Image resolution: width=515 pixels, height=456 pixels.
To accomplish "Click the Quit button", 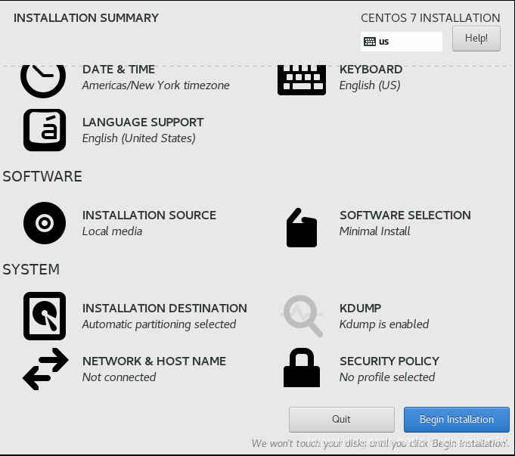I will (342, 420).
